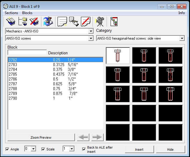Screen dimensions: 190x157
Task: Select block 2782 row 1/4"
Action: tap(55, 60)
